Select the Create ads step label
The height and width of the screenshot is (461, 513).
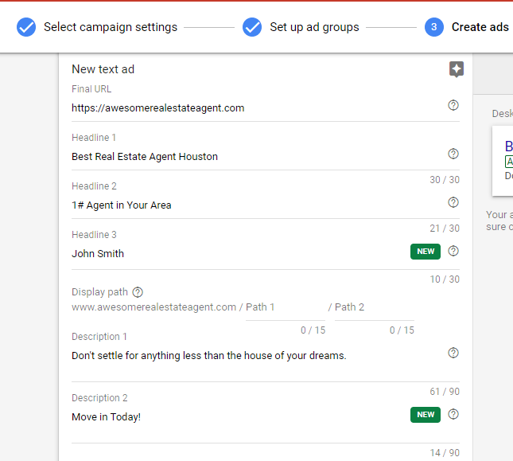[480, 27]
